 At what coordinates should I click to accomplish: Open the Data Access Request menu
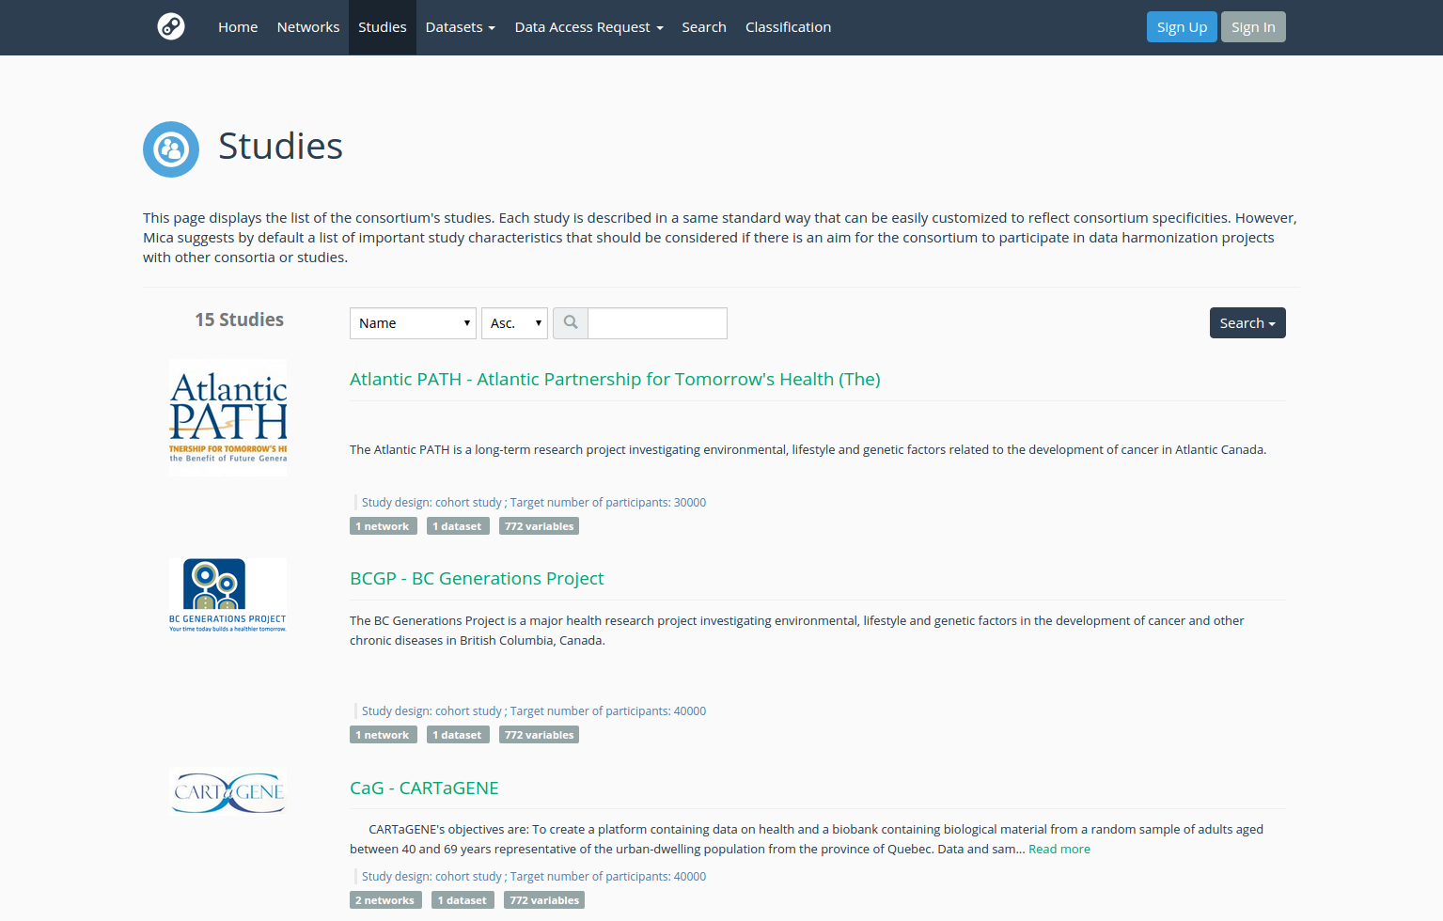[x=588, y=27]
